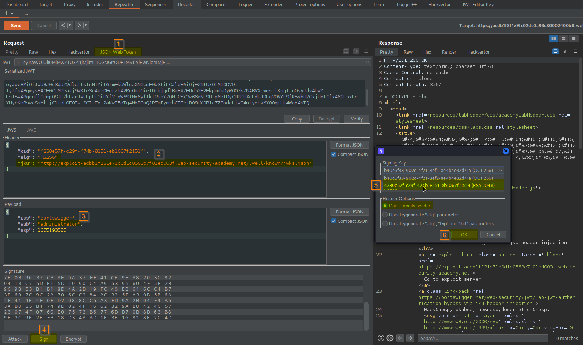
Task: Toggle word wrap icon in Response pane
Action: coord(555,51)
